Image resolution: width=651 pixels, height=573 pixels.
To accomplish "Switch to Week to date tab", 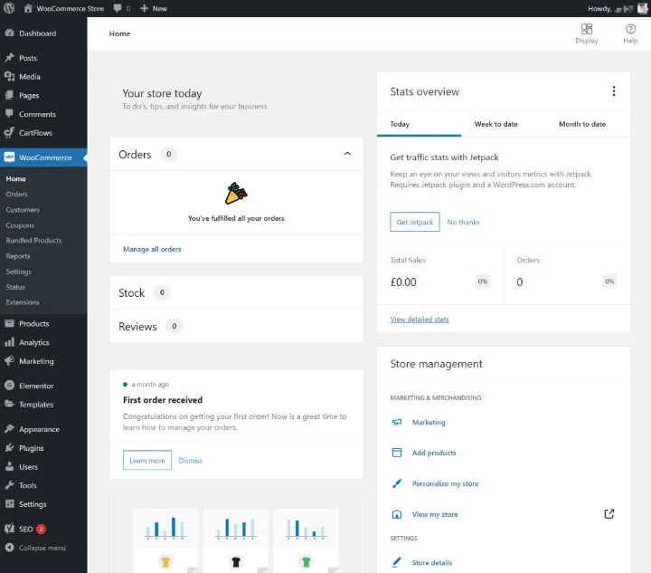I will tap(495, 124).
